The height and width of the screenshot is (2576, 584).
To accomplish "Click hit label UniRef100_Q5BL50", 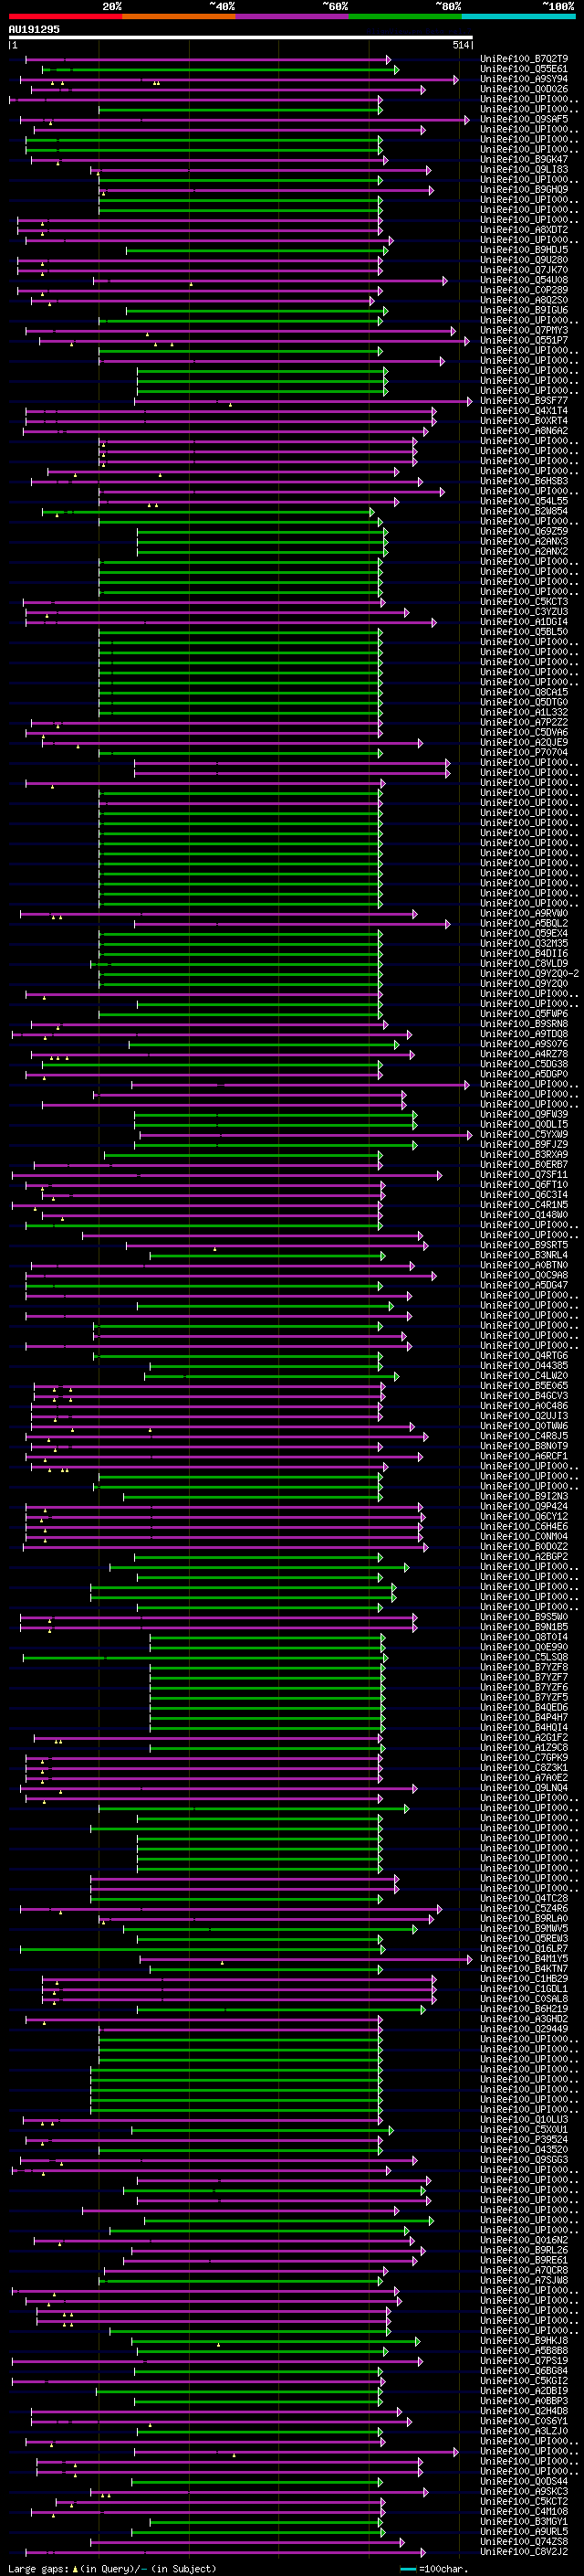I will 524,632.
